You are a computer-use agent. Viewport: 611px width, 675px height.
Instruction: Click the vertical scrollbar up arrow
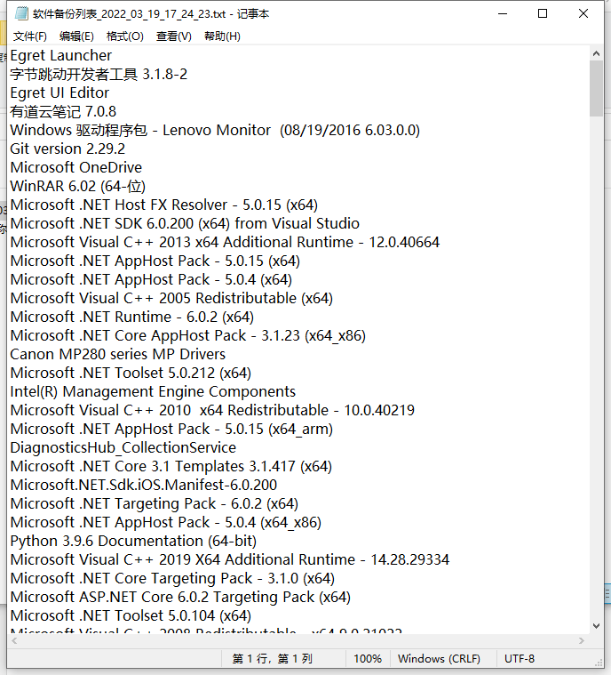point(596,53)
